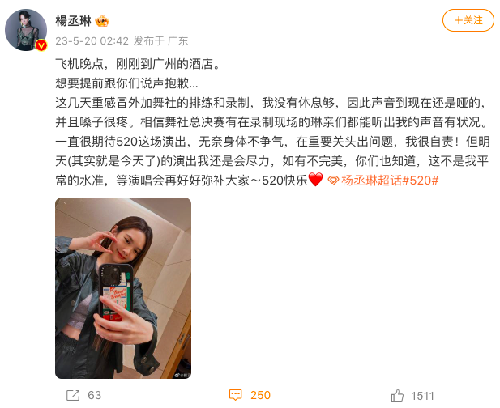The image size is (500, 408).
Task: Click the gold crown VIP badge
Action: pyautogui.click(x=102, y=21)
